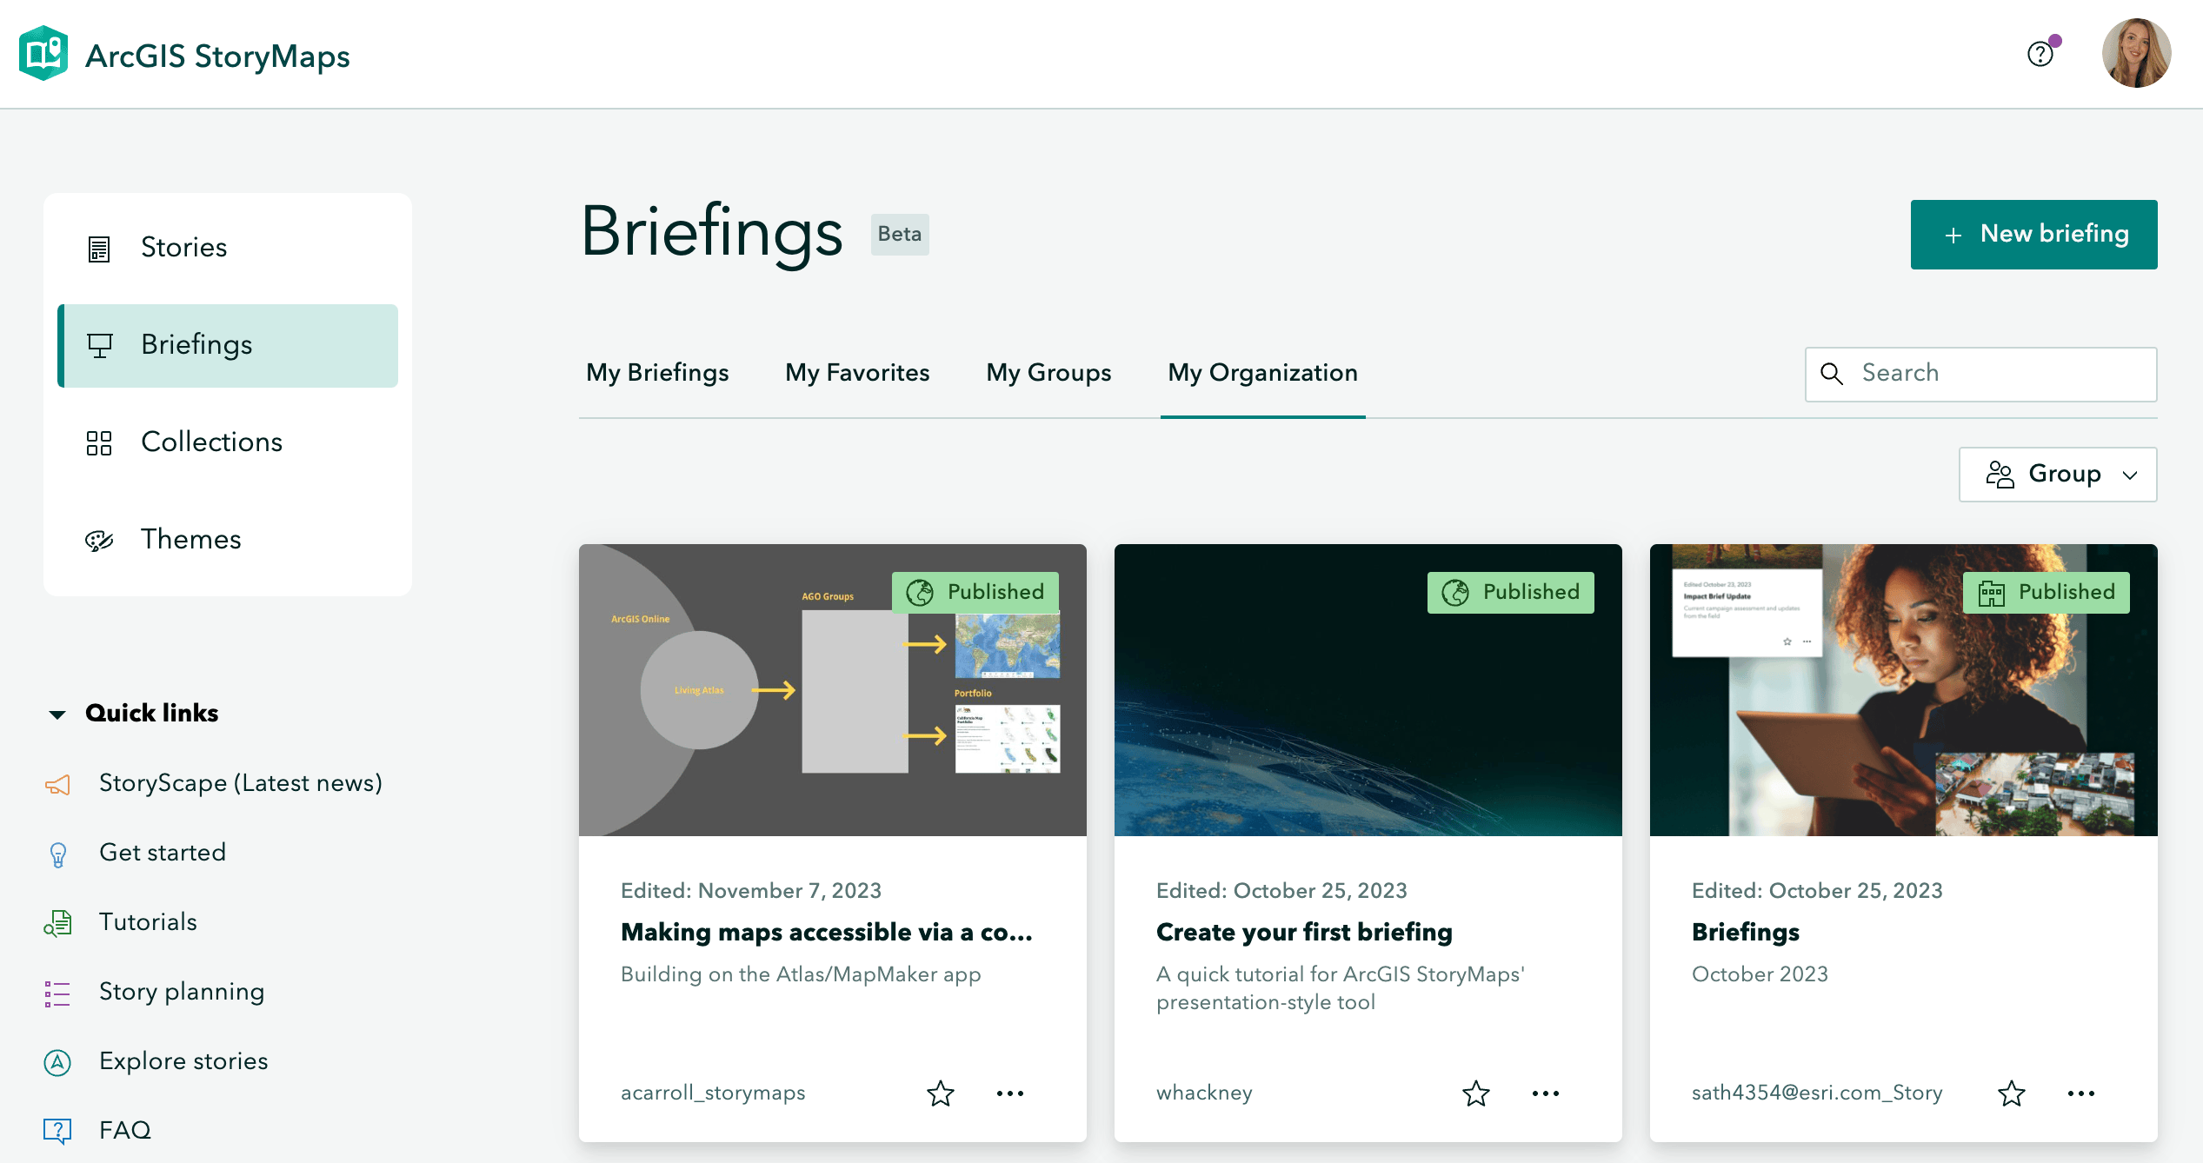
Task: Toggle favorite star on Create your first briefing
Action: [x=1474, y=1093]
